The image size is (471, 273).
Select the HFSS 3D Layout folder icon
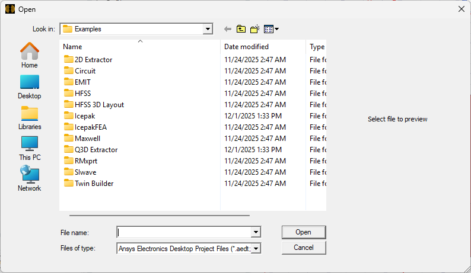click(68, 104)
